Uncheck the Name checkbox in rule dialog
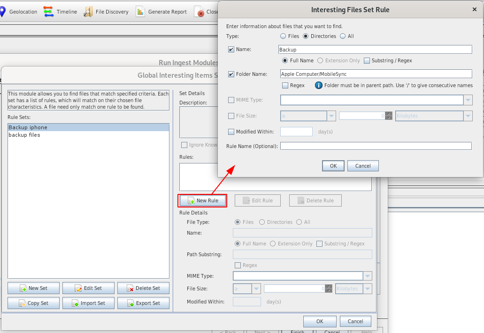The height and width of the screenshot is (333, 484). (231, 50)
